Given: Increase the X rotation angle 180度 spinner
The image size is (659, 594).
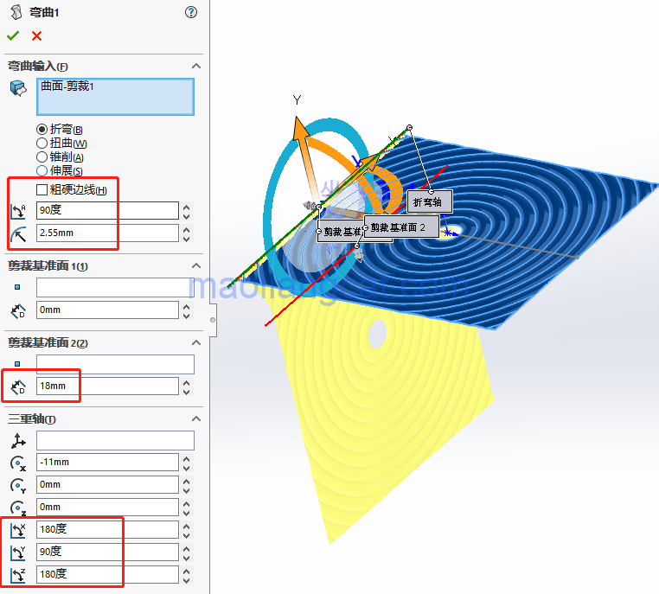Looking at the screenshot, I should click(x=187, y=526).
